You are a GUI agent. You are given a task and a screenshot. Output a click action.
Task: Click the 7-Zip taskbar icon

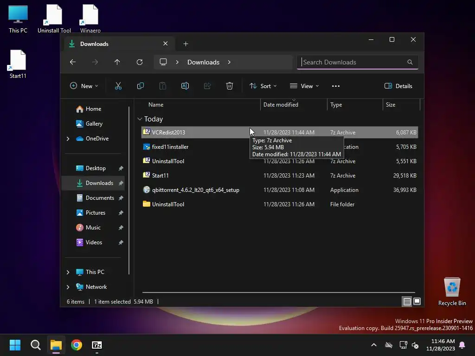(97, 345)
